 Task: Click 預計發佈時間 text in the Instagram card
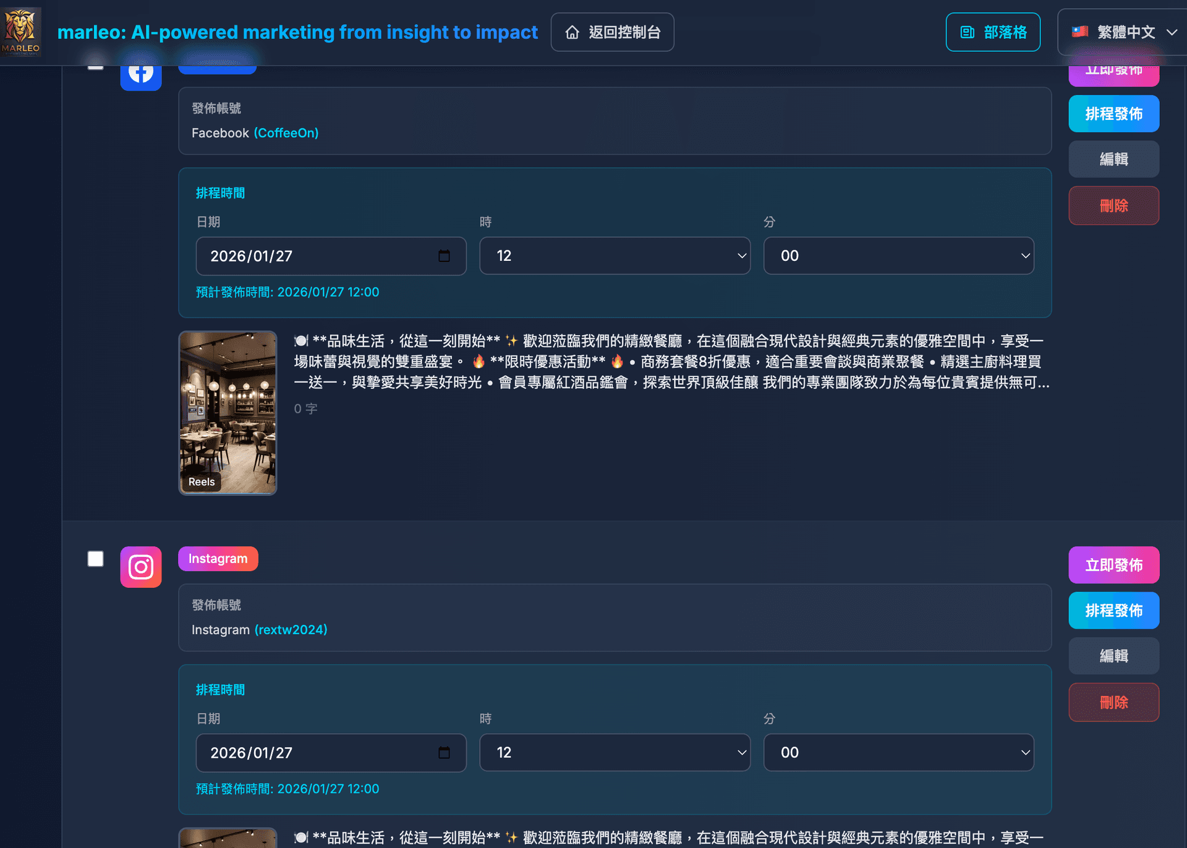(x=287, y=789)
